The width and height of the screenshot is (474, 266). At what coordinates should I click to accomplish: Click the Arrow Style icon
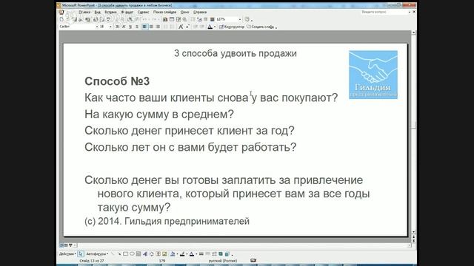click(214, 254)
